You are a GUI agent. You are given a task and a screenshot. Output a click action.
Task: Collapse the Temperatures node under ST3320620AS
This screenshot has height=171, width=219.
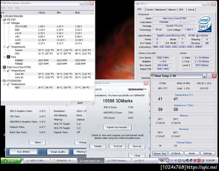coord(4,84)
